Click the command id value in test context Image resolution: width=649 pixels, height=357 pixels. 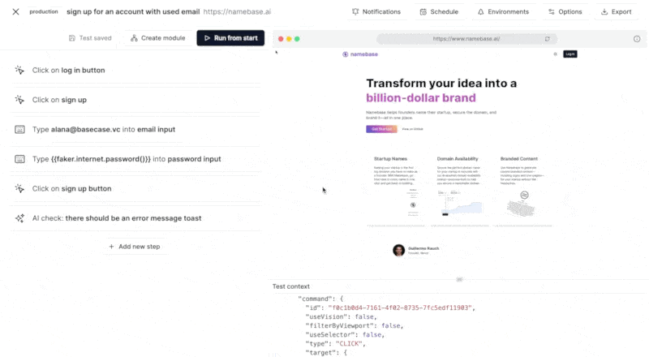[400, 308]
